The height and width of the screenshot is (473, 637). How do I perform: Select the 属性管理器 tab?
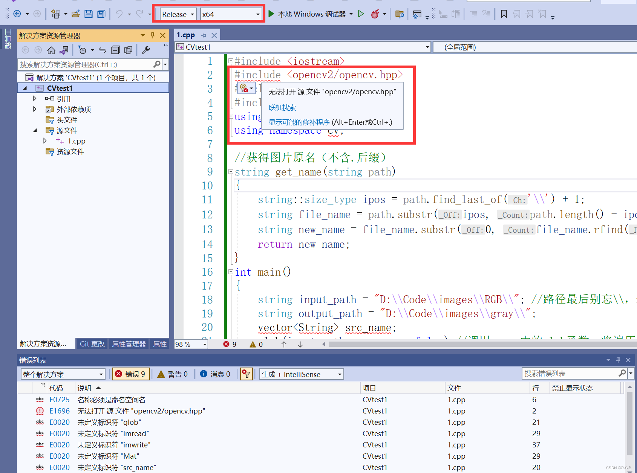point(129,344)
